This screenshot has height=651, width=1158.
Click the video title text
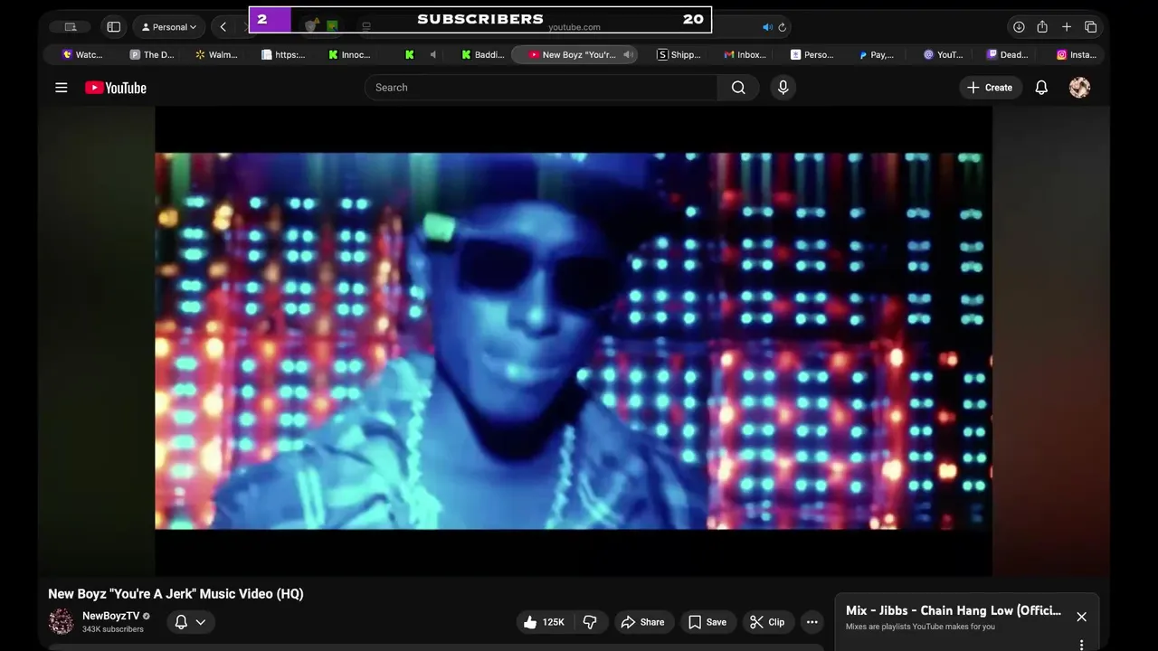pyautogui.click(x=176, y=594)
